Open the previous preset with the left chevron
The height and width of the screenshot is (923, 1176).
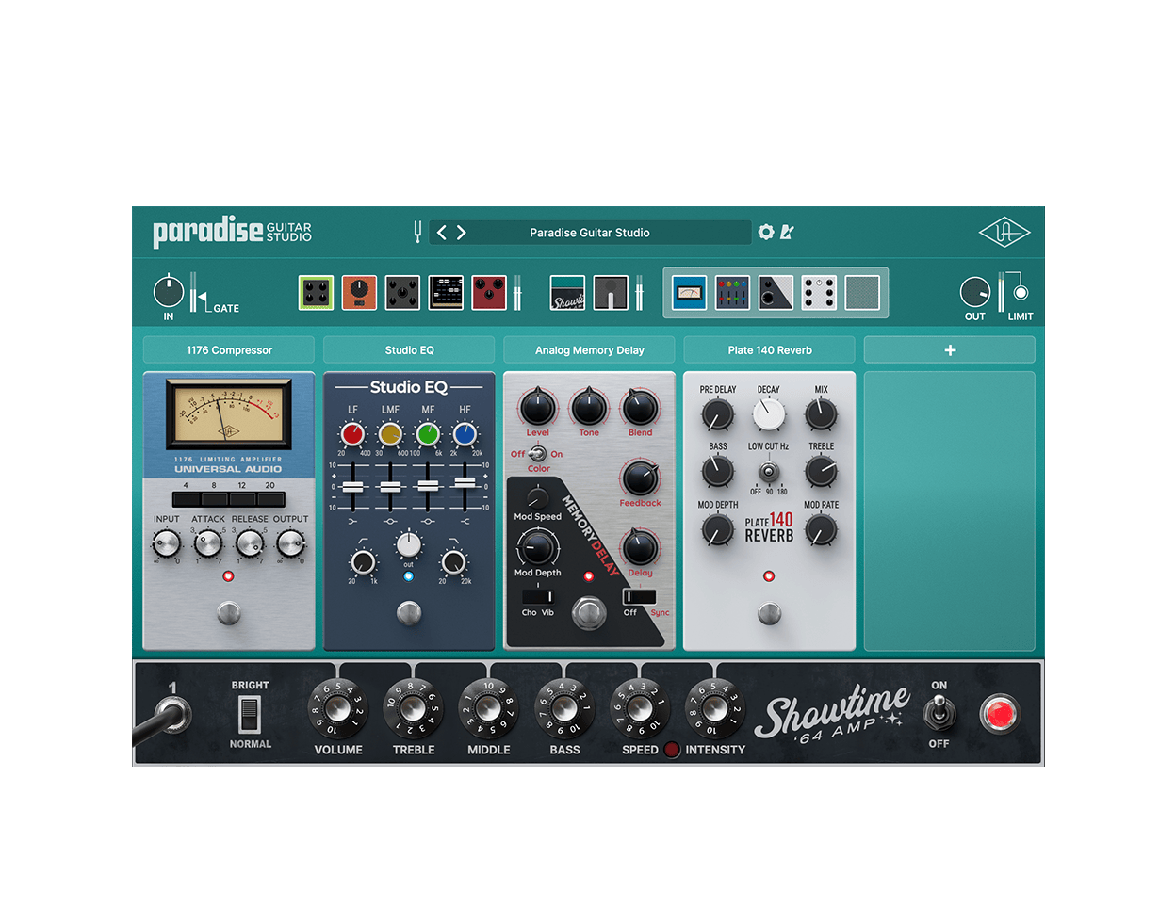pyautogui.click(x=440, y=232)
